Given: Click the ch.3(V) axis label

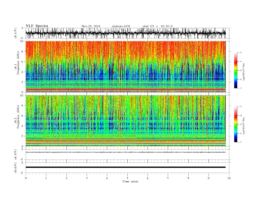Looking at the screenshot, I should (16, 154).
